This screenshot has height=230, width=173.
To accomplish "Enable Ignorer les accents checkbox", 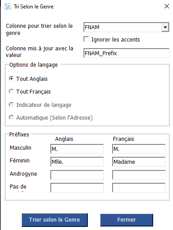I will tap(86, 39).
